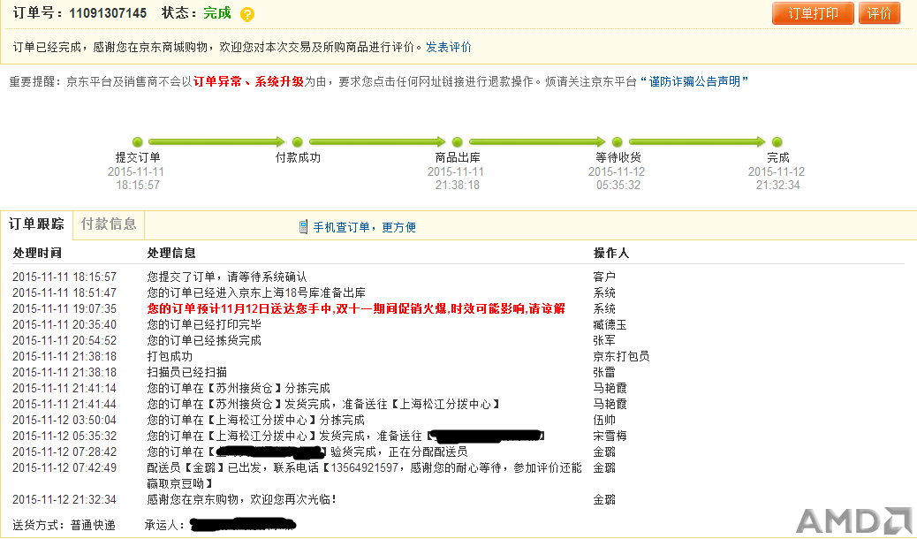Click the 送货方式：普通快递 text

(x=64, y=525)
